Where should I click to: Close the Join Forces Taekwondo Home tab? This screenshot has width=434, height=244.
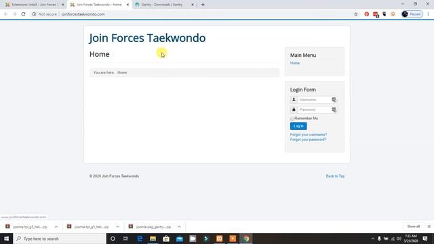pyautogui.click(x=127, y=5)
